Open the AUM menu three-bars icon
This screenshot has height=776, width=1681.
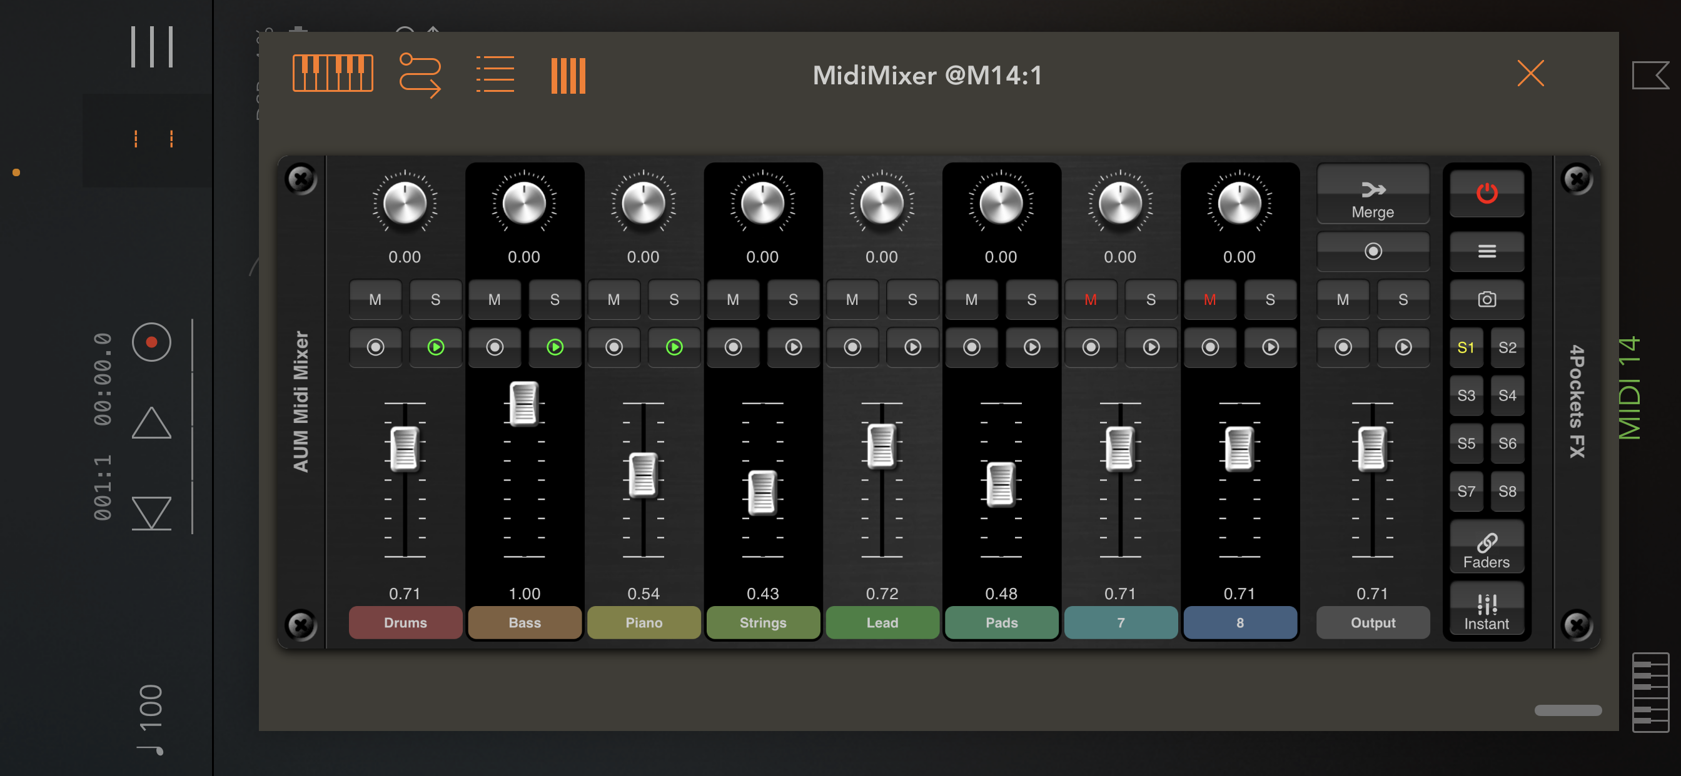coord(151,47)
